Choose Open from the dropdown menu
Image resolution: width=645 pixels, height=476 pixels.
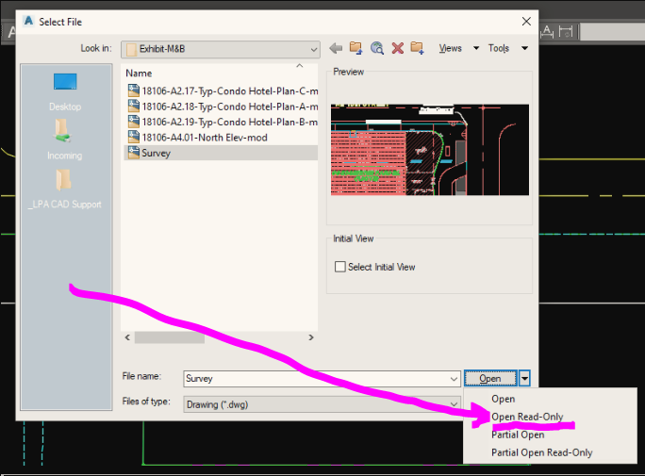(x=504, y=399)
